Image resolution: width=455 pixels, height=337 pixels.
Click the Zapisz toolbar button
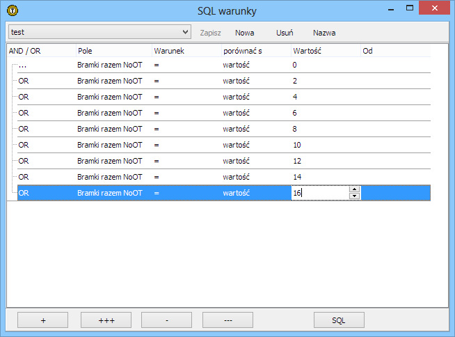(x=210, y=33)
